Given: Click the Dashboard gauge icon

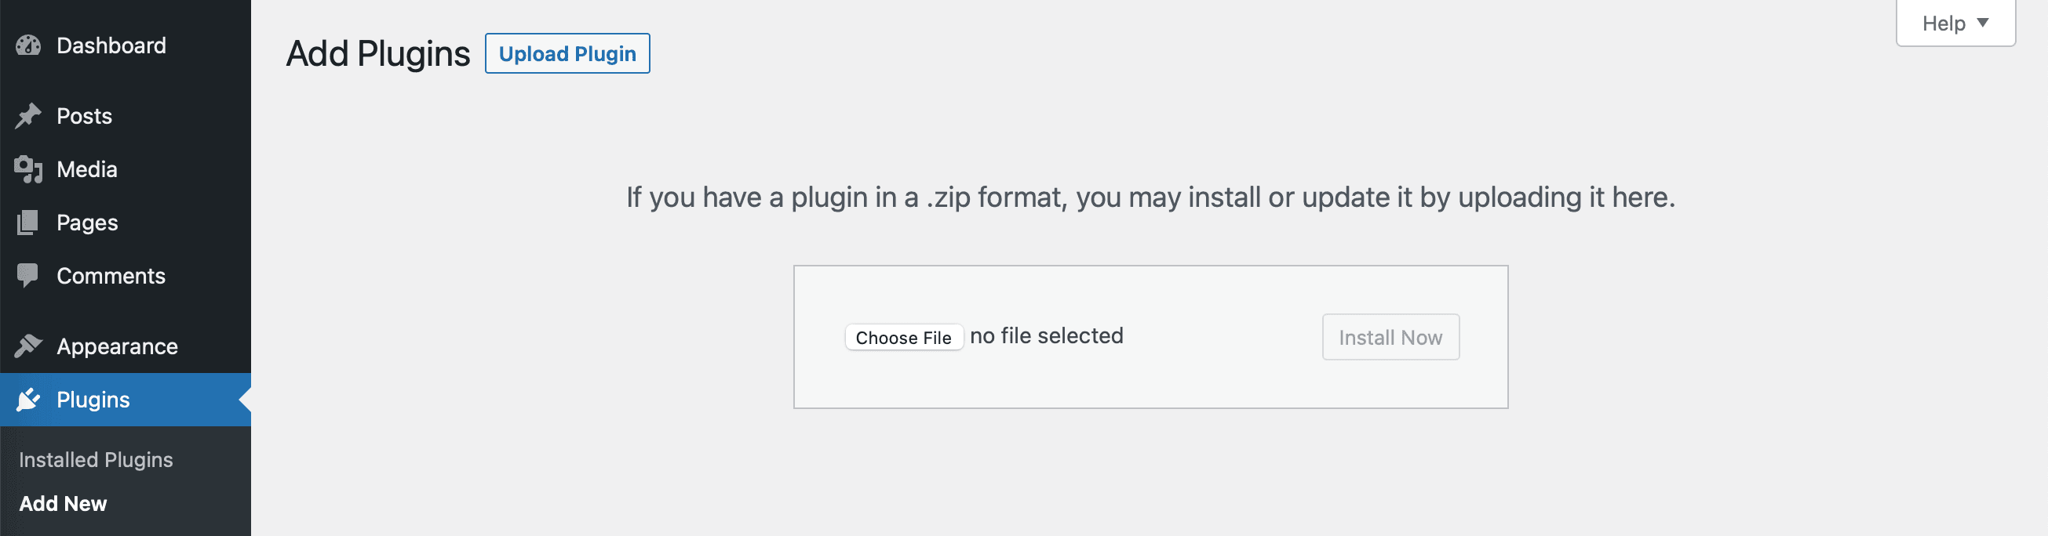Looking at the screenshot, I should pos(27,45).
